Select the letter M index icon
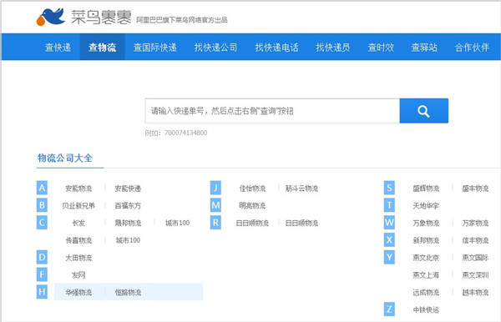 (x=215, y=205)
